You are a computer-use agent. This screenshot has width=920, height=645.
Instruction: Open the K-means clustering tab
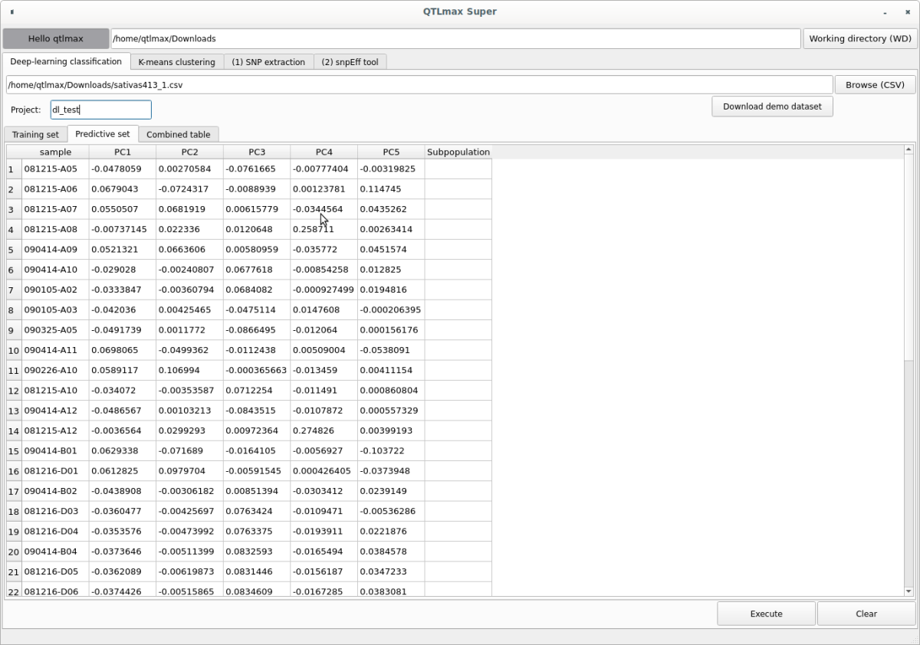pyautogui.click(x=176, y=62)
